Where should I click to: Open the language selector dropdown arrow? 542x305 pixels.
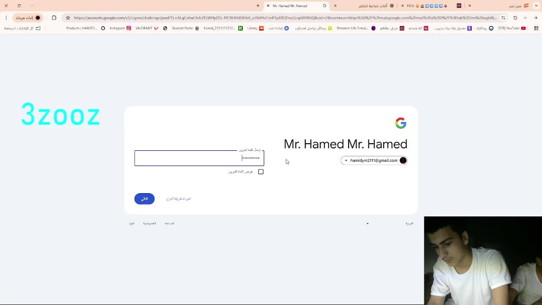coord(367,224)
